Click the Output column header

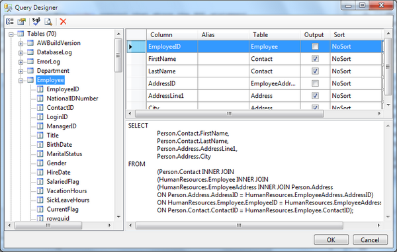click(315, 34)
